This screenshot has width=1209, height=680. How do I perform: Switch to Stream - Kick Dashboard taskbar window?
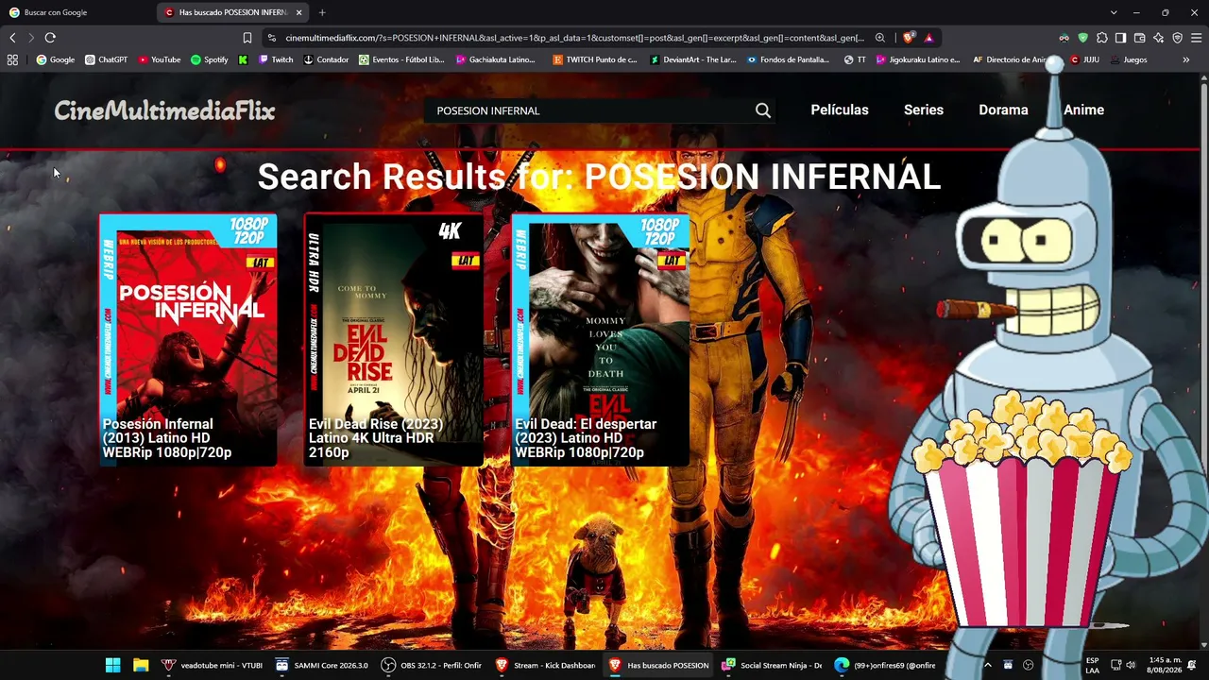click(x=545, y=665)
